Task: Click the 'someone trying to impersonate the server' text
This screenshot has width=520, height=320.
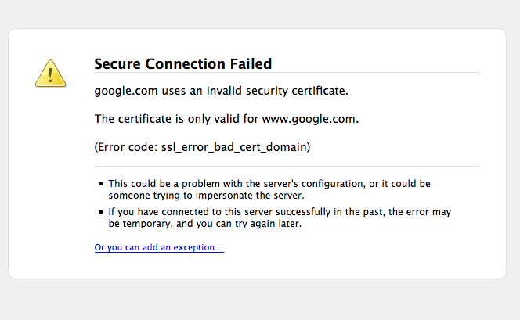Action: click(x=206, y=196)
